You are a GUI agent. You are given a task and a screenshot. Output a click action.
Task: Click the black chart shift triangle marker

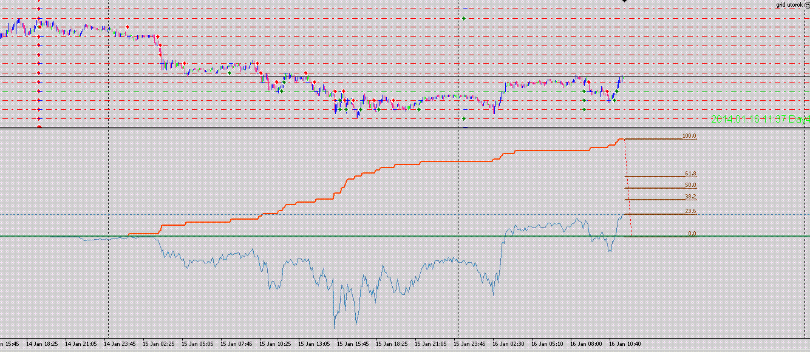624,2
